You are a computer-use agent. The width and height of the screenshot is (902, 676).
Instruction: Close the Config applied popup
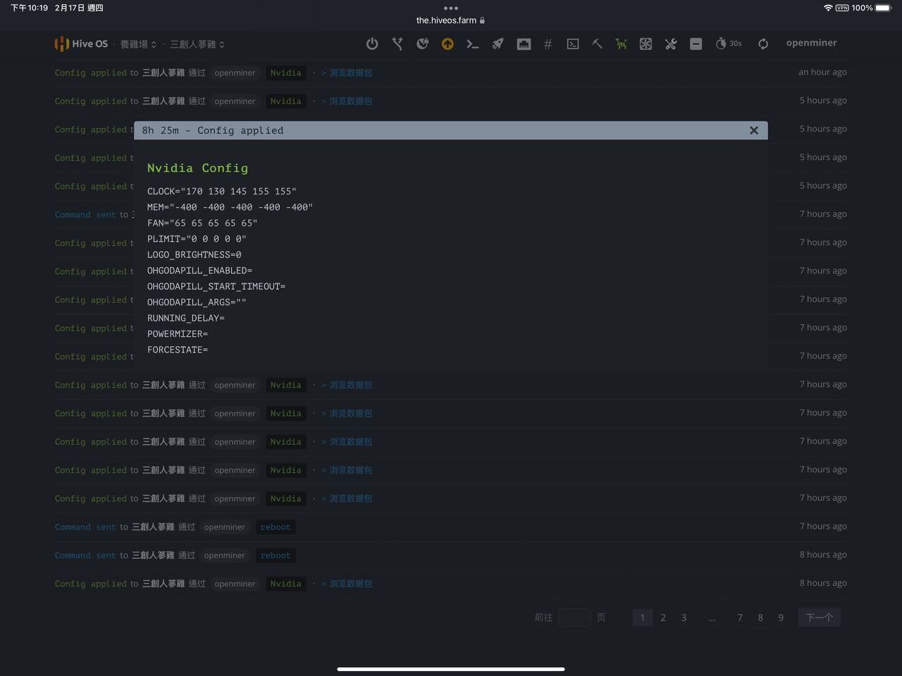pos(753,130)
